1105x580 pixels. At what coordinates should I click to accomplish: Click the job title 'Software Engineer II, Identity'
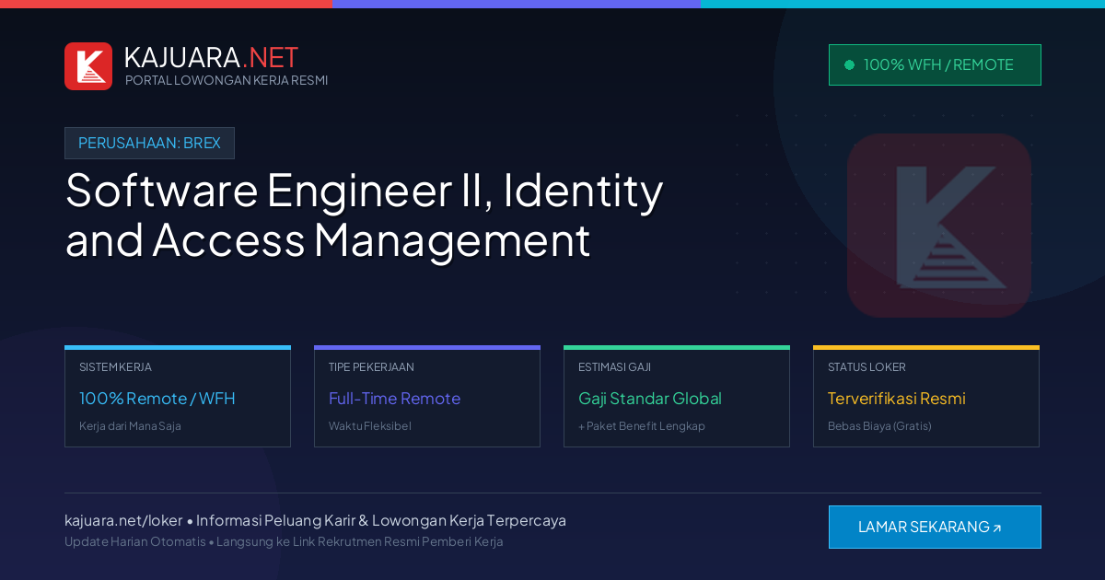[365, 191]
